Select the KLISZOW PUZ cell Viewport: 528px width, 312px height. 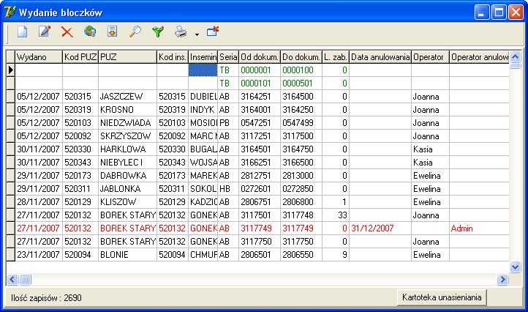pos(128,201)
